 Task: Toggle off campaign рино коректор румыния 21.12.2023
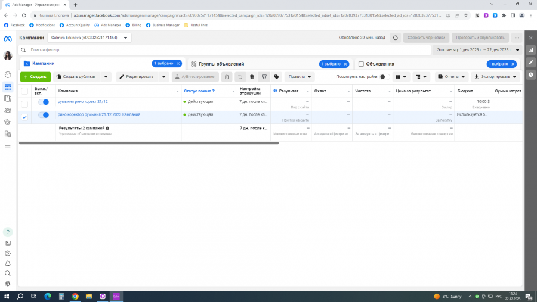[x=44, y=115]
